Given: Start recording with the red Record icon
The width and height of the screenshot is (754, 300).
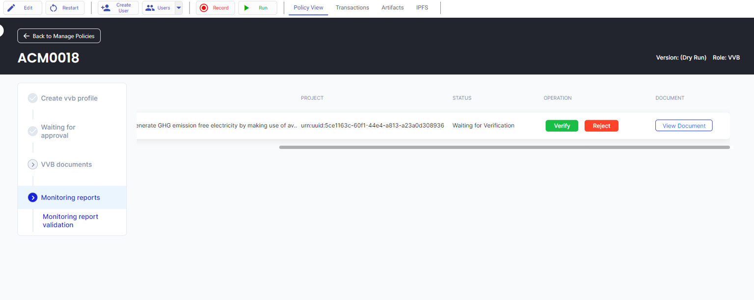Looking at the screenshot, I should click(x=204, y=8).
